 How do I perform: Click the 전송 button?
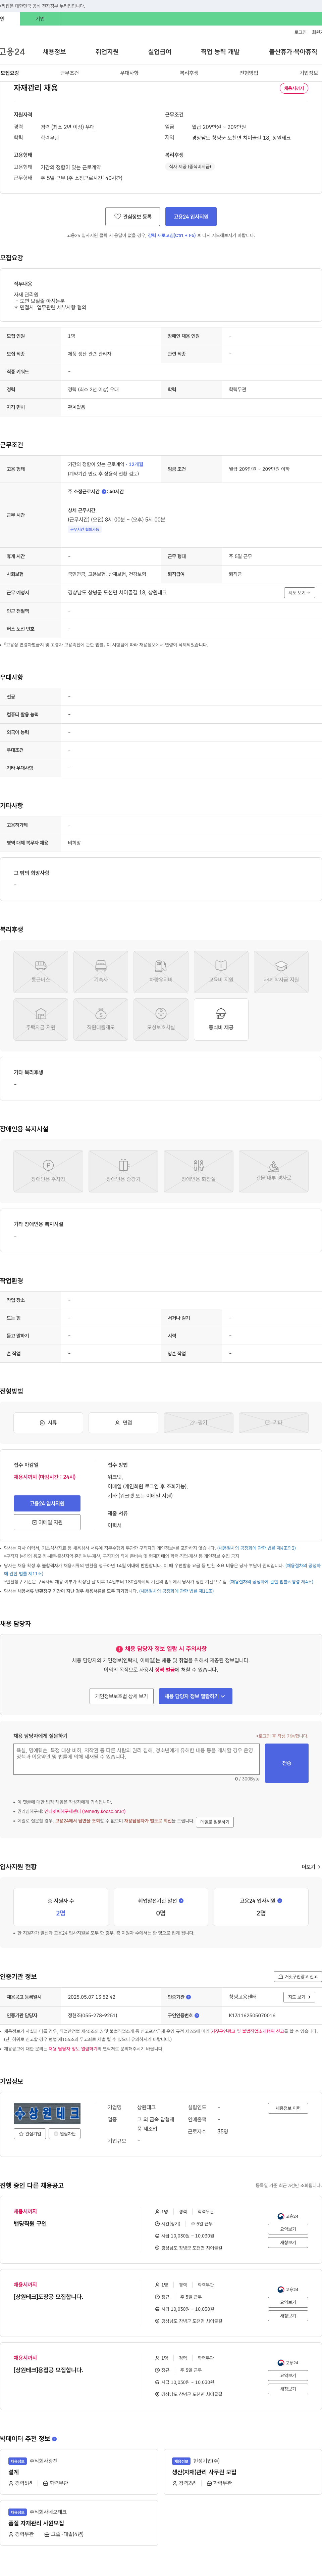click(x=287, y=1763)
